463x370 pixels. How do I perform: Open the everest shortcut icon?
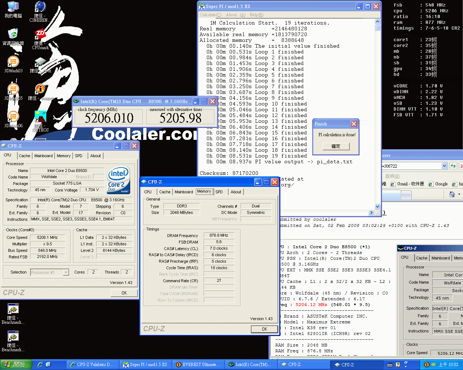40,92
